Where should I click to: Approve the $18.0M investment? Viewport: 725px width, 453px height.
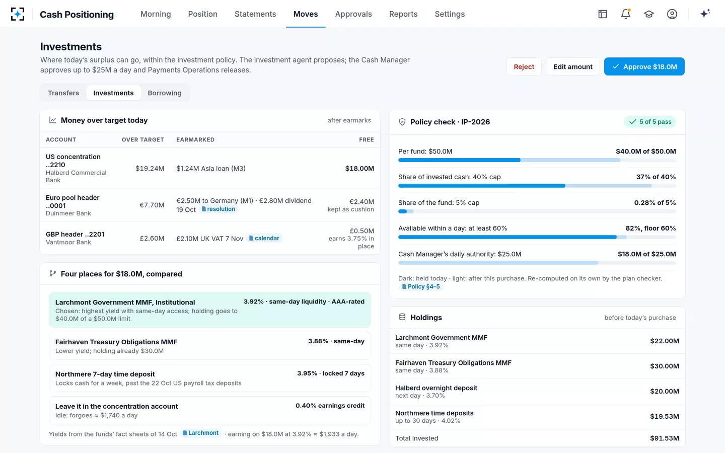[644, 66]
